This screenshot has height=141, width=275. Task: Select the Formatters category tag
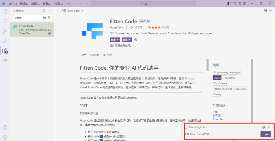[x=229, y=78]
